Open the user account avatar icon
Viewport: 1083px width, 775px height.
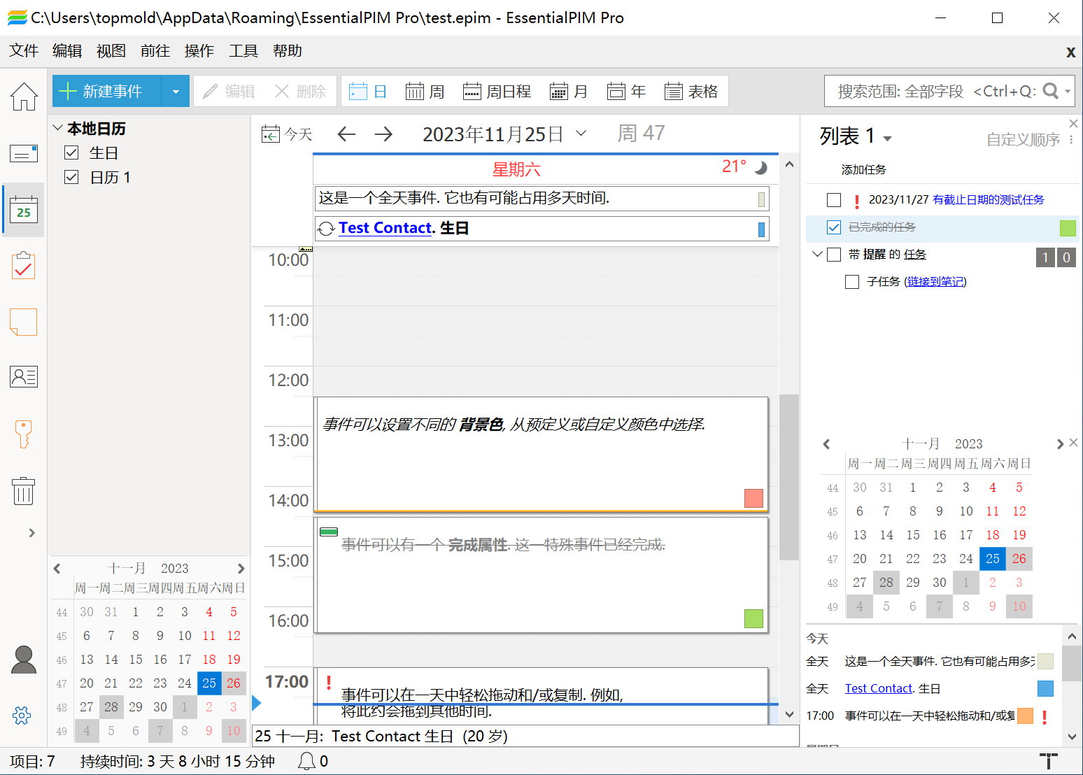pos(24,659)
